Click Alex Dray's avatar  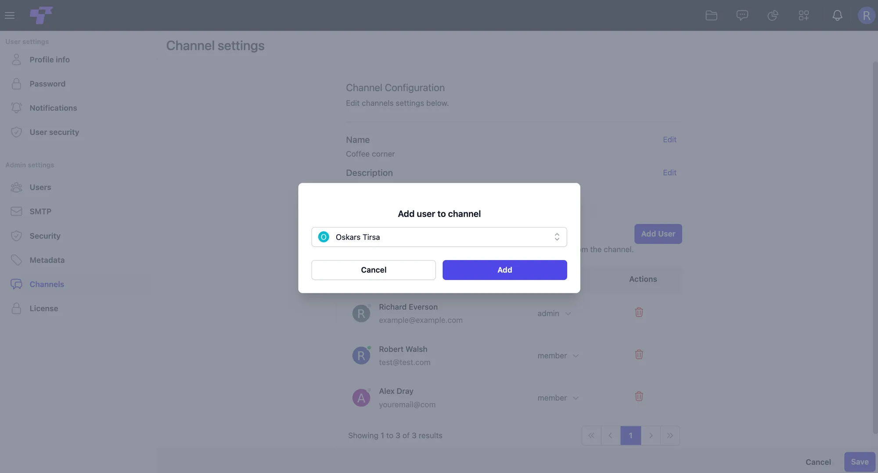[x=361, y=398]
